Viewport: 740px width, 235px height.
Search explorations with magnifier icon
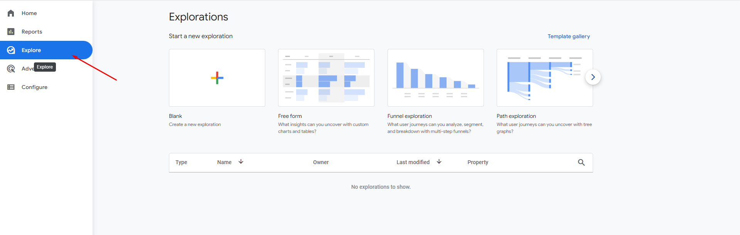click(x=582, y=163)
